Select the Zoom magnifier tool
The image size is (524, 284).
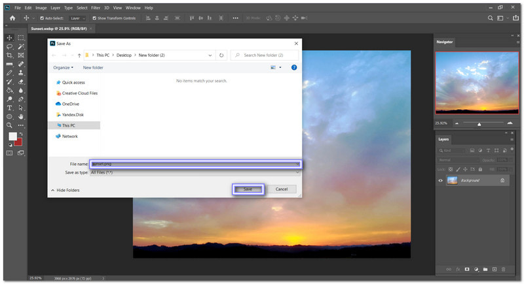10,125
